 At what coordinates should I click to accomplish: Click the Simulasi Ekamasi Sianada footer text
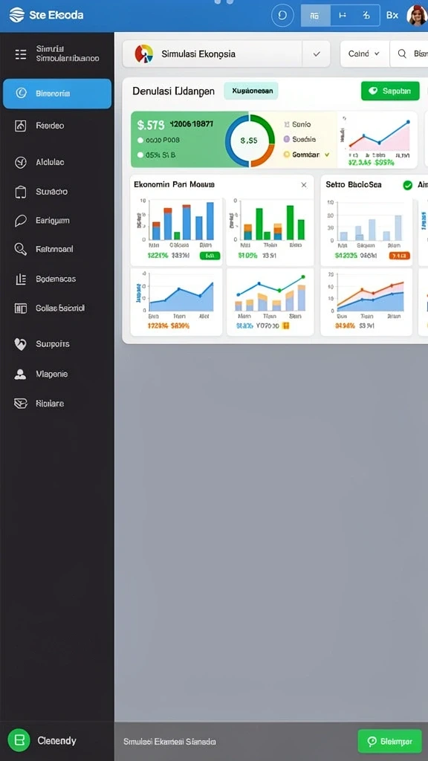tap(170, 742)
